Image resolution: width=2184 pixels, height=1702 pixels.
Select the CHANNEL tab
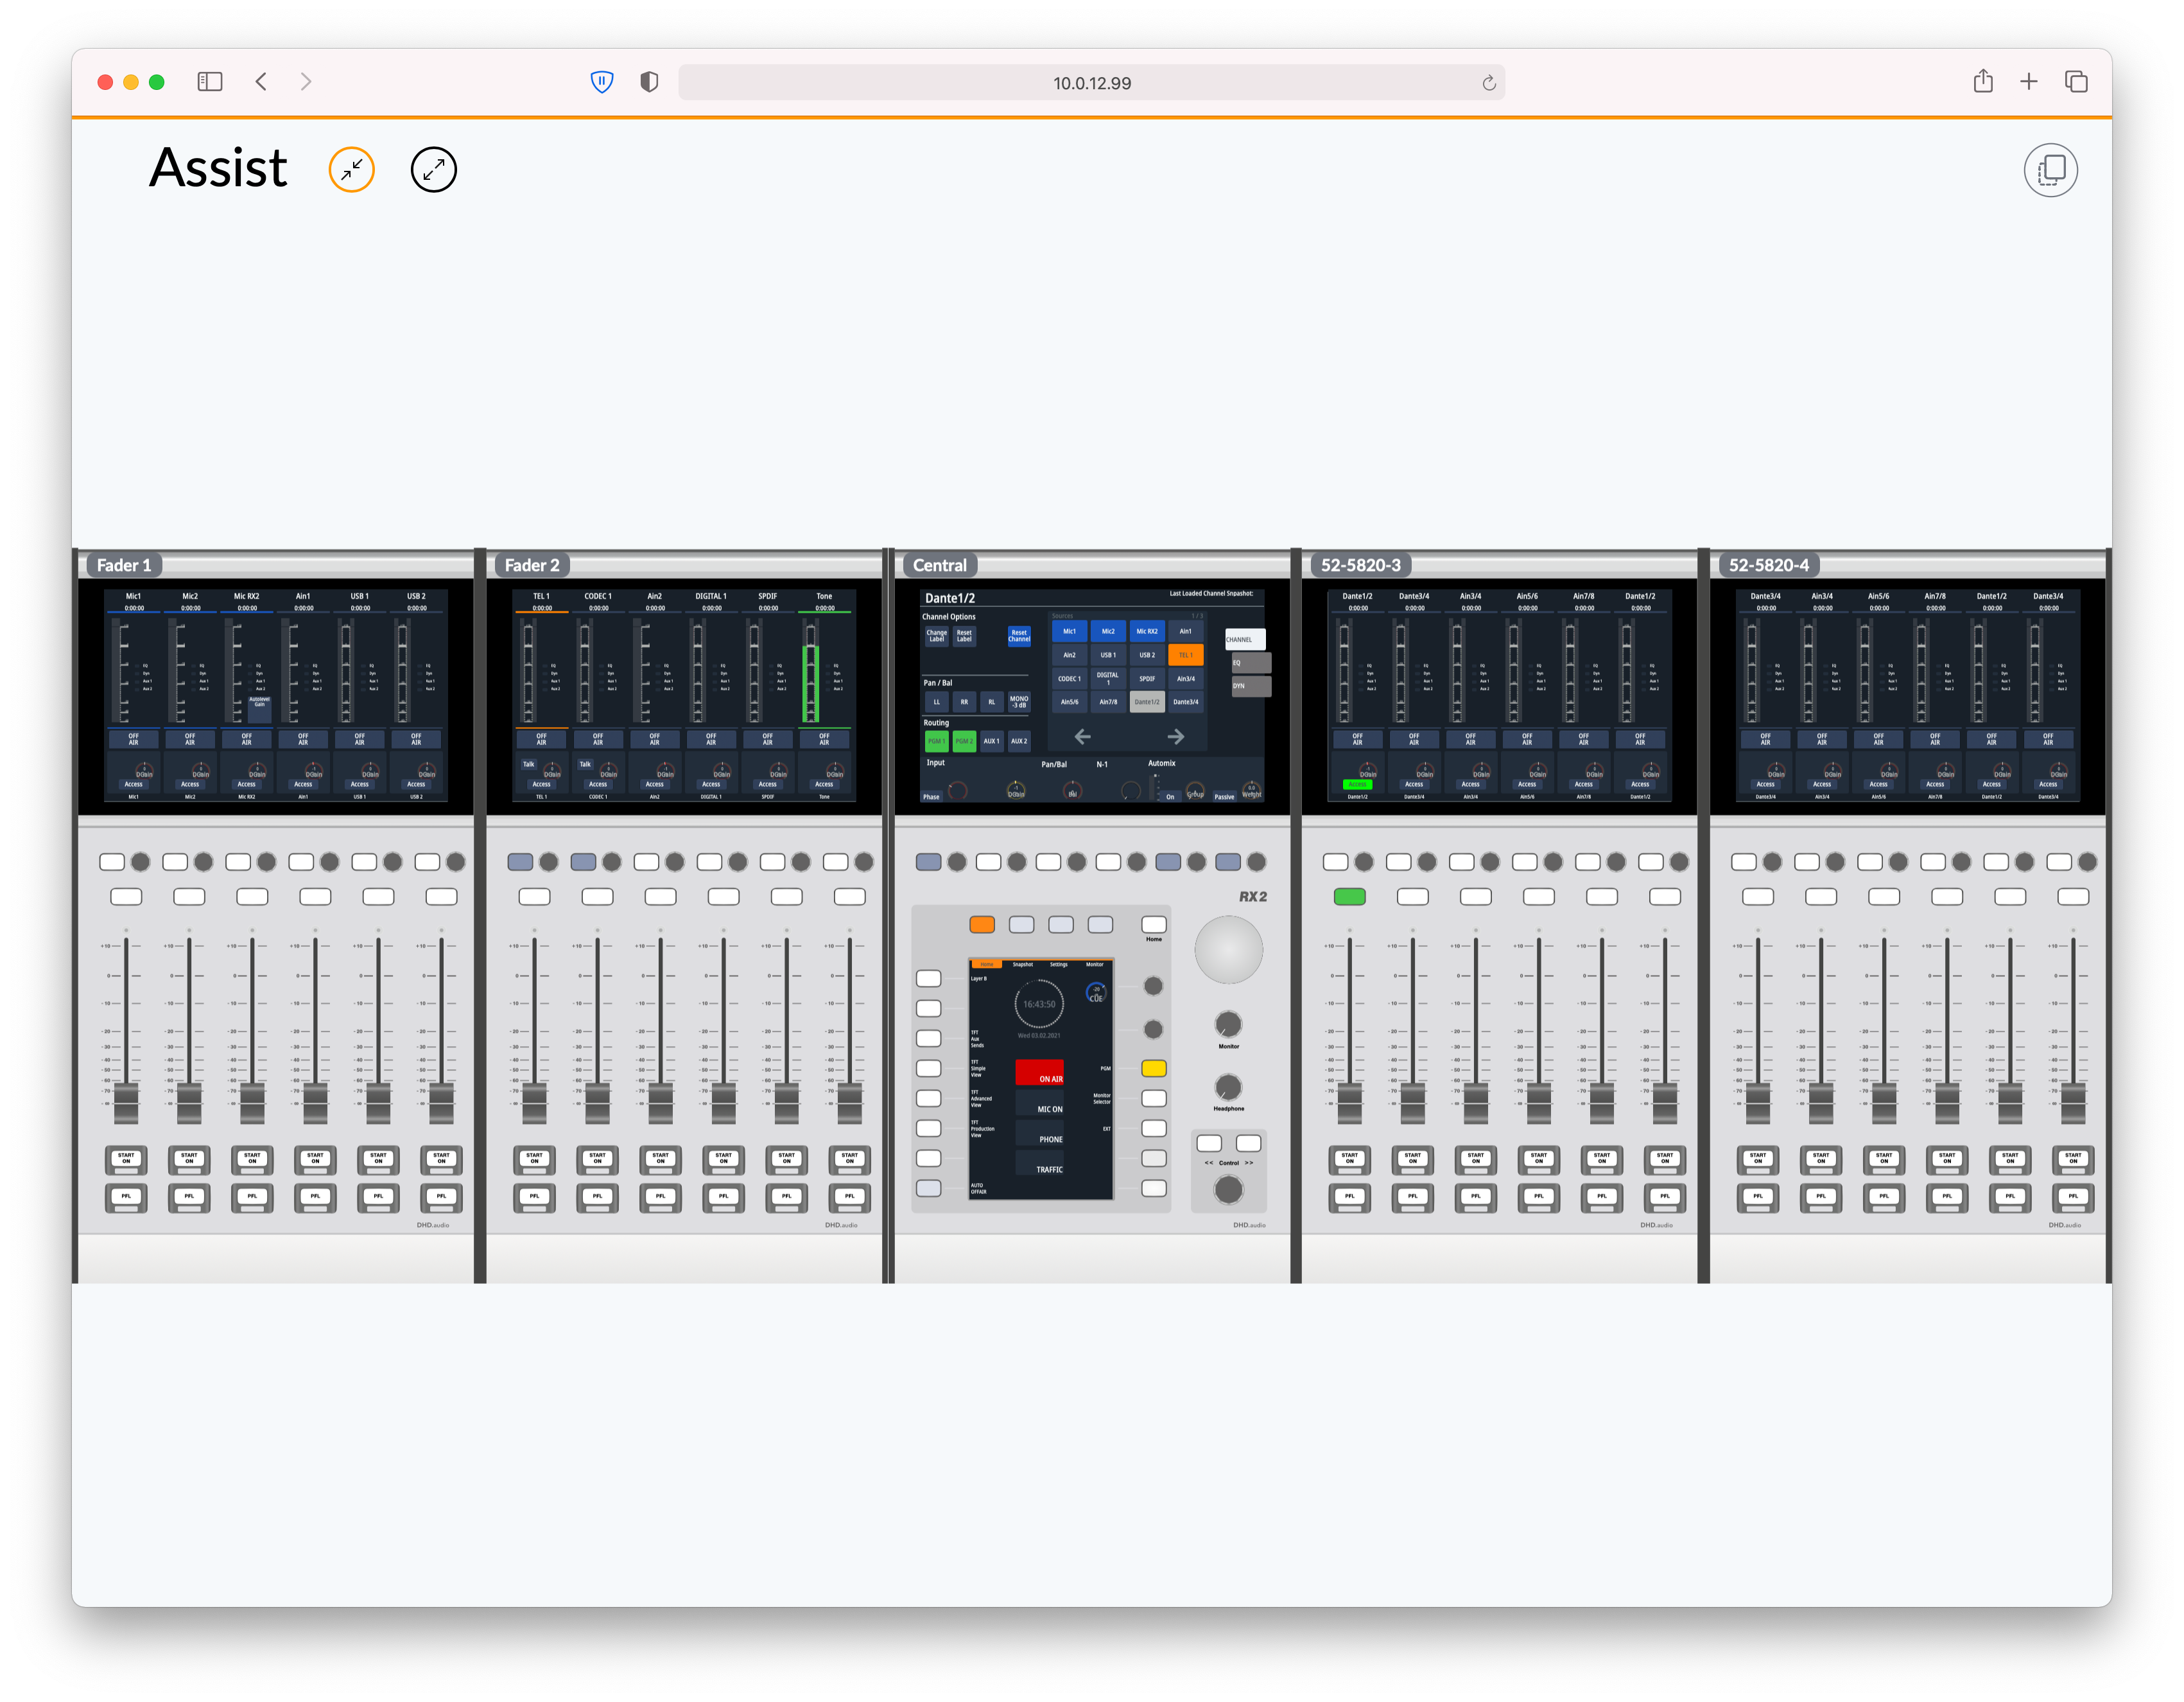pyautogui.click(x=1245, y=640)
